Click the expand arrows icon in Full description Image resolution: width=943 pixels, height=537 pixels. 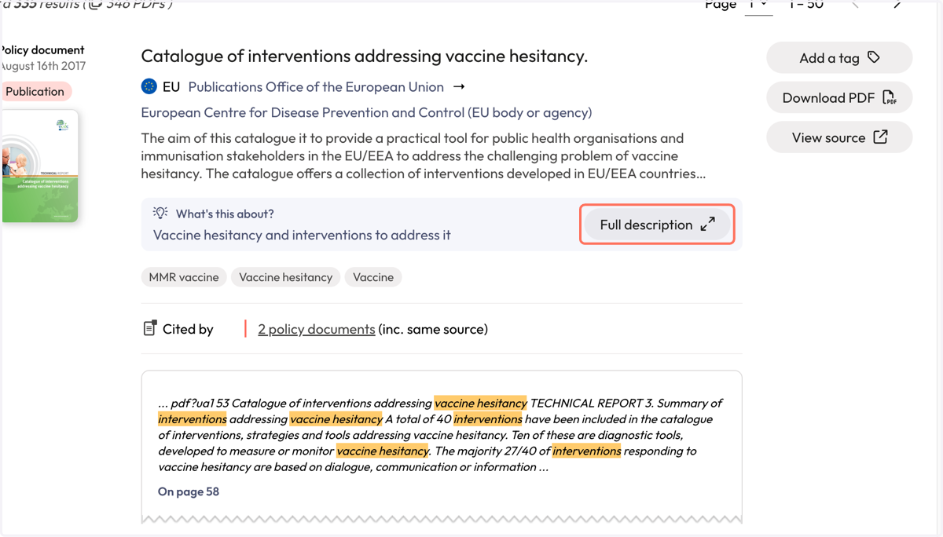(708, 225)
